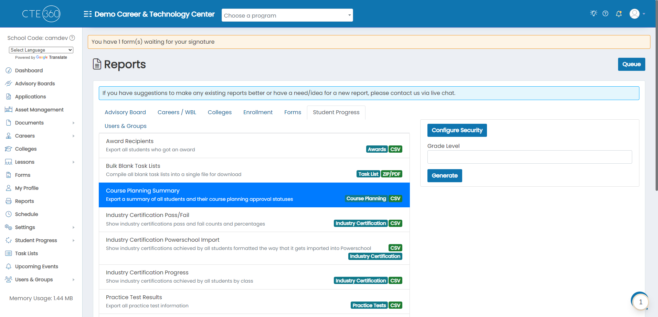The height and width of the screenshot is (317, 658).
Task: Switch to the Advisory Board tab
Action: pyautogui.click(x=125, y=112)
